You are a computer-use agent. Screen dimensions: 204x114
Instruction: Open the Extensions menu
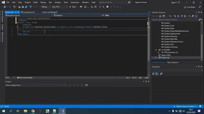point(75,3)
